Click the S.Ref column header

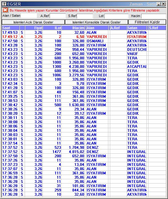157,28
